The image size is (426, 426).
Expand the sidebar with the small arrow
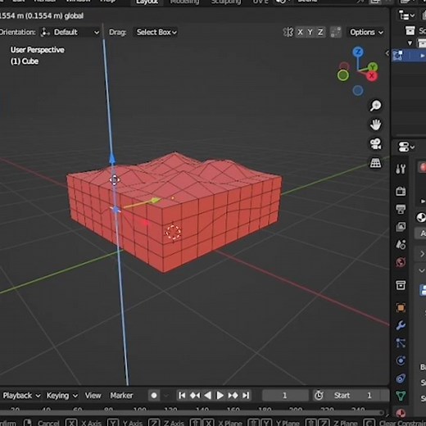387,53
